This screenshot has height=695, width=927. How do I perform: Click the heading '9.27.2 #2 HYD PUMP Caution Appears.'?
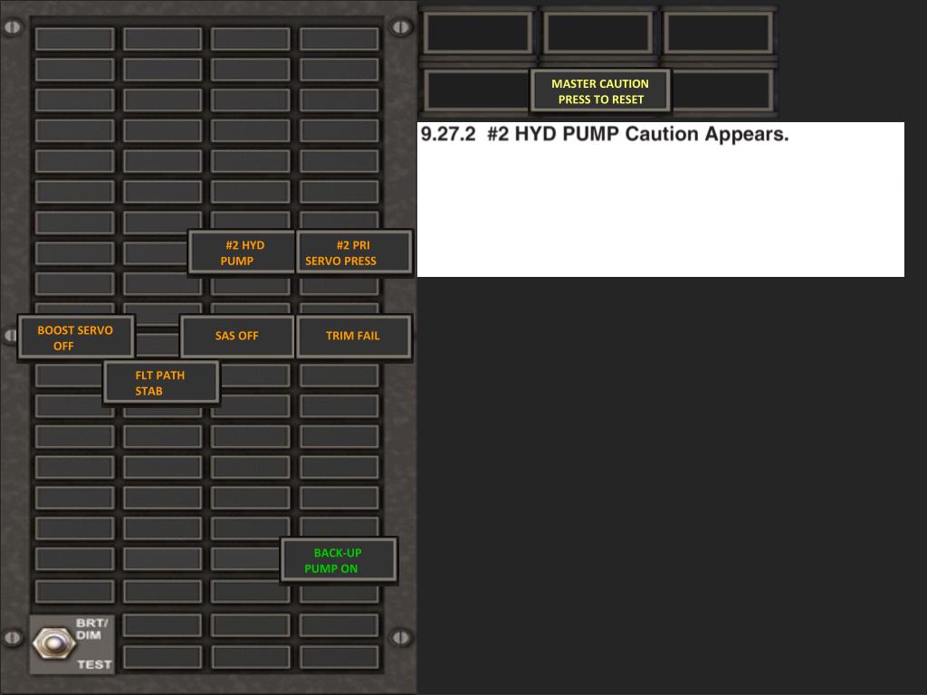605,134
